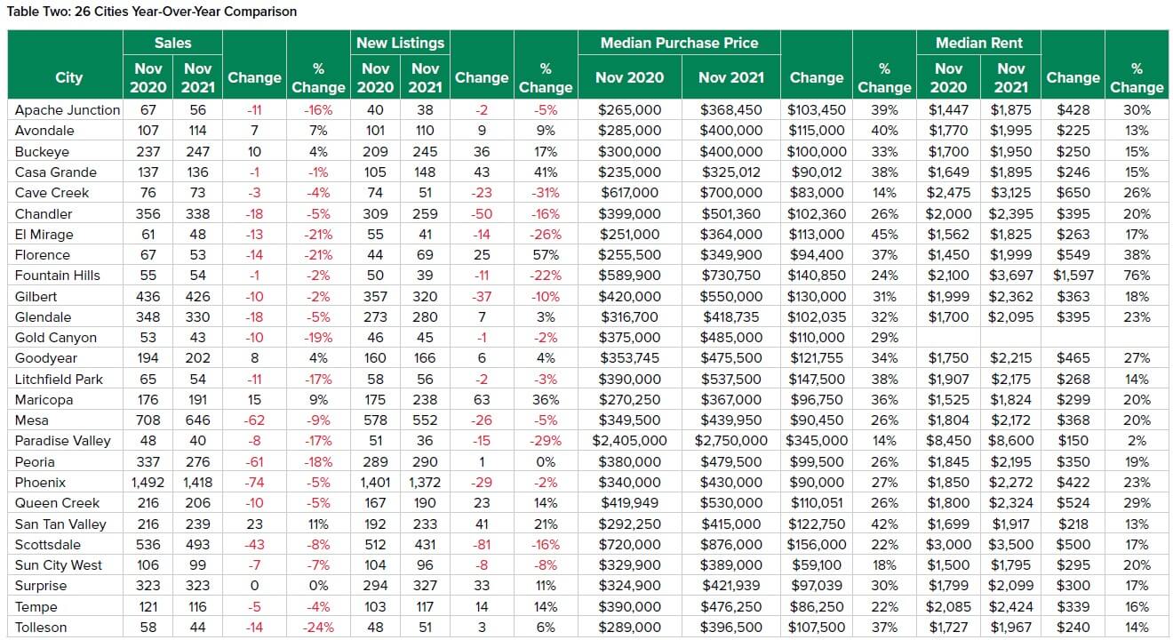Screen dimensions: 1173x640
Task: Click Scottsdale's $876,000 price cell
Action: pos(730,545)
